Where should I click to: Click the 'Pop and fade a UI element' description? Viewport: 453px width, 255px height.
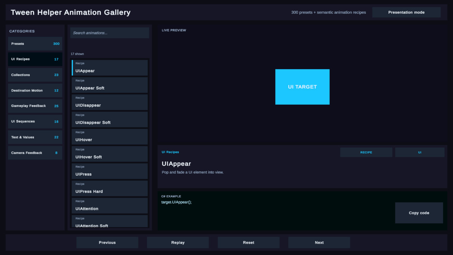[193, 172]
